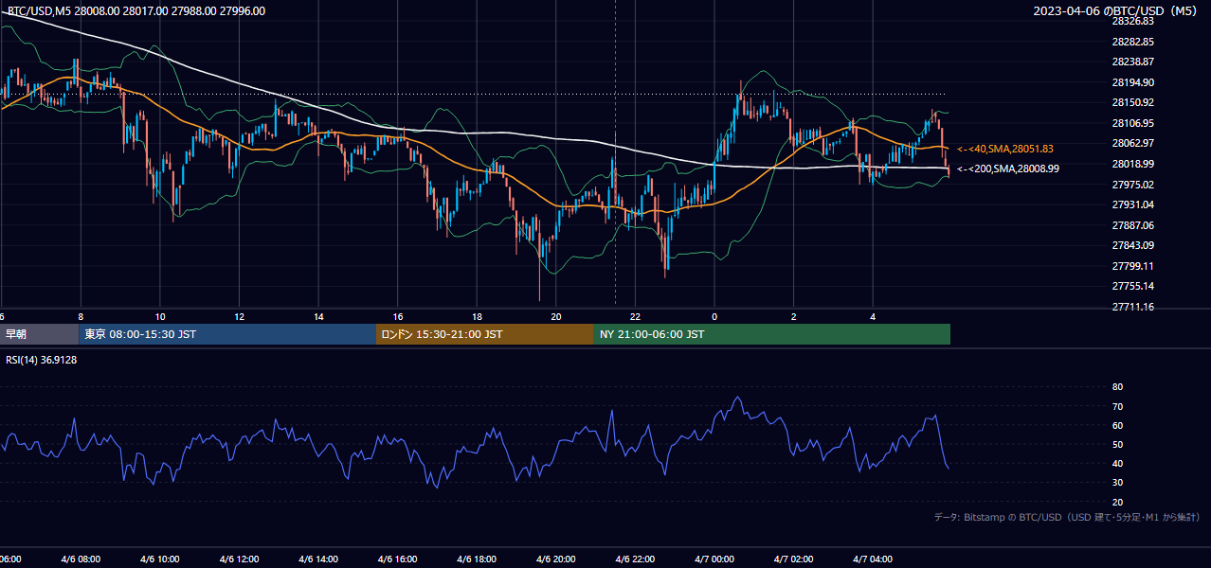Image resolution: width=1211 pixels, height=568 pixels.
Task: Click the 4/7 00:00 date label
Action: click(x=714, y=559)
